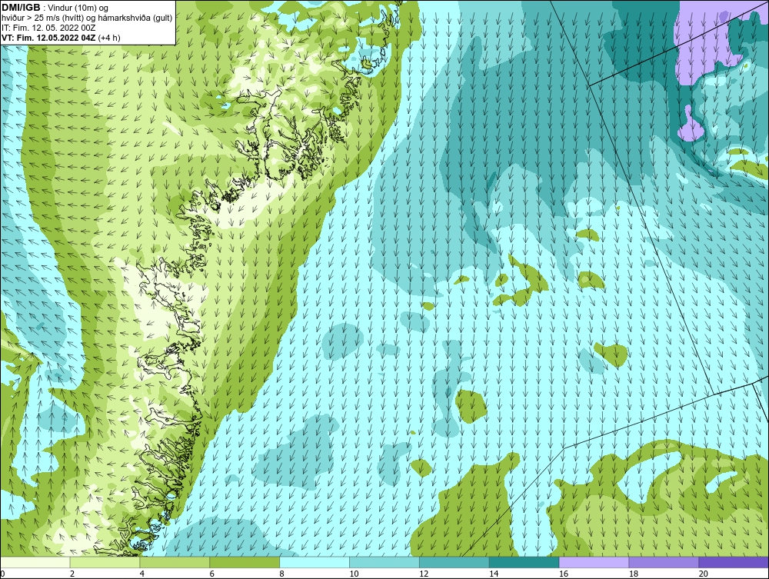
Task: Click the legend label '12'
Action: [x=424, y=574]
